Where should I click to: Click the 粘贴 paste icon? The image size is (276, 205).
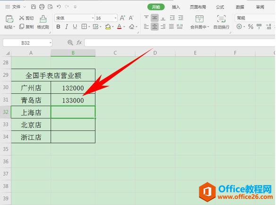(9, 19)
